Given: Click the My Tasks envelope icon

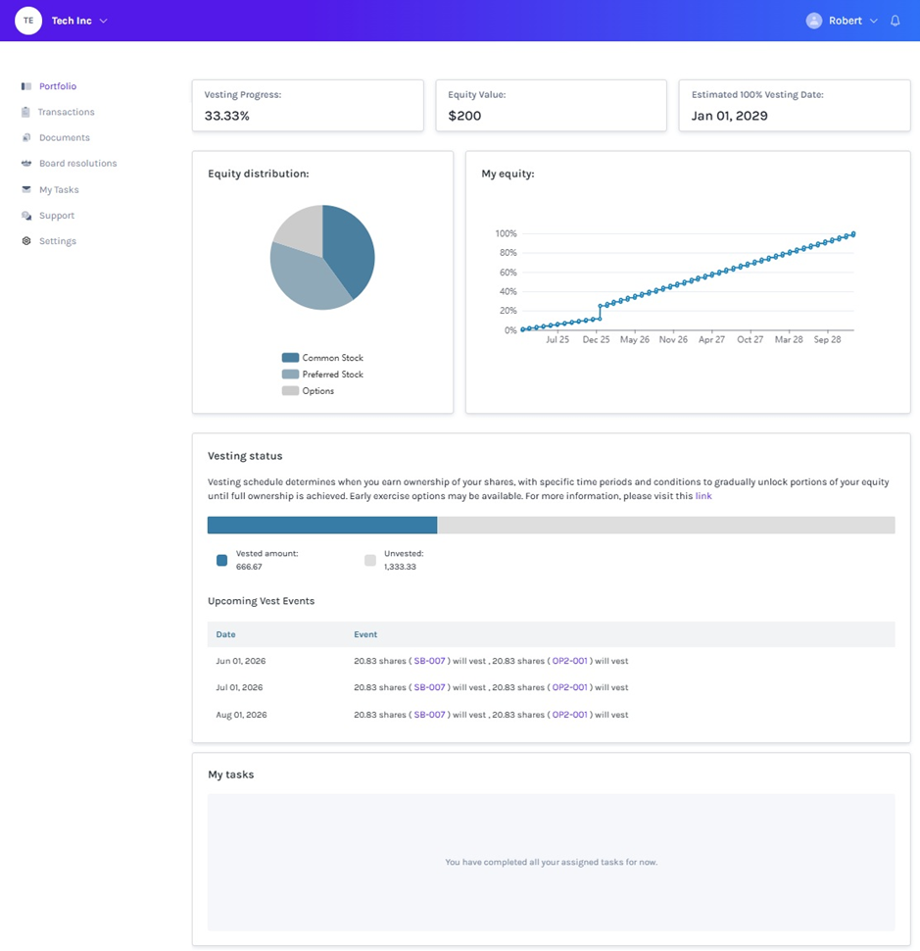Looking at the screenshot, I should pos(26,189).
